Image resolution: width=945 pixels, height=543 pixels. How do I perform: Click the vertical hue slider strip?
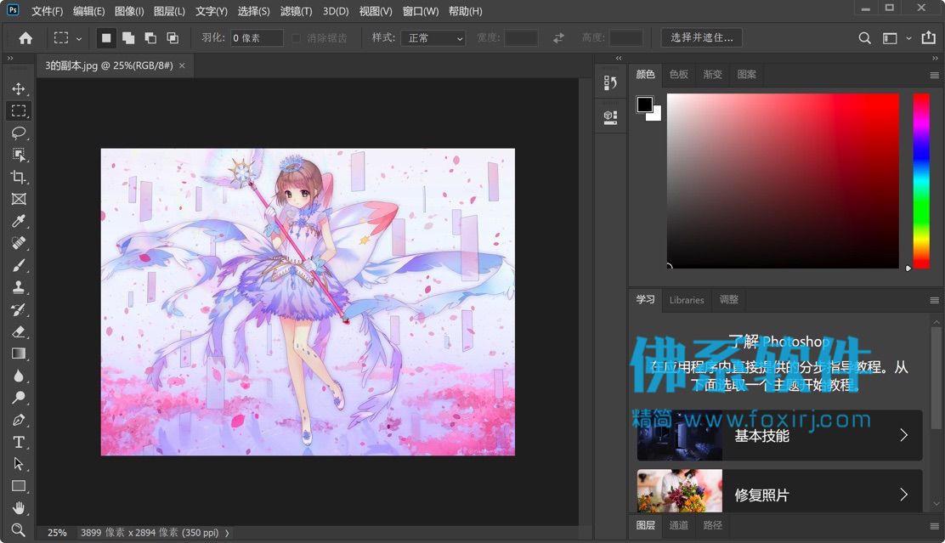pos(921,181)
